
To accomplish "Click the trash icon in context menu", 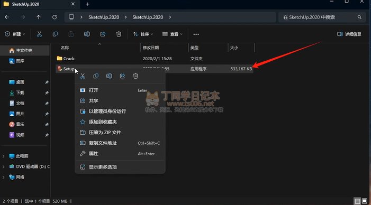I will [135, 76].
